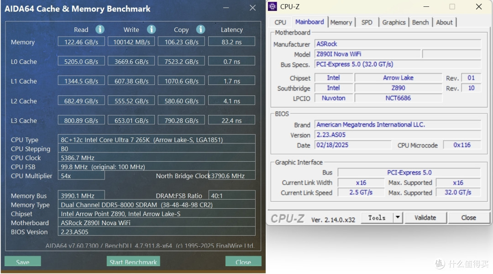Open the About tab in CPU-Z
The height and width of the screenshot is (274, 493).
(444, 22)
